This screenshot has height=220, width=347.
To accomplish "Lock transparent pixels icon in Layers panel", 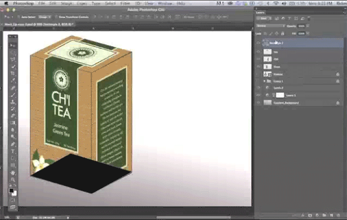I will click(x=265, y=33).
